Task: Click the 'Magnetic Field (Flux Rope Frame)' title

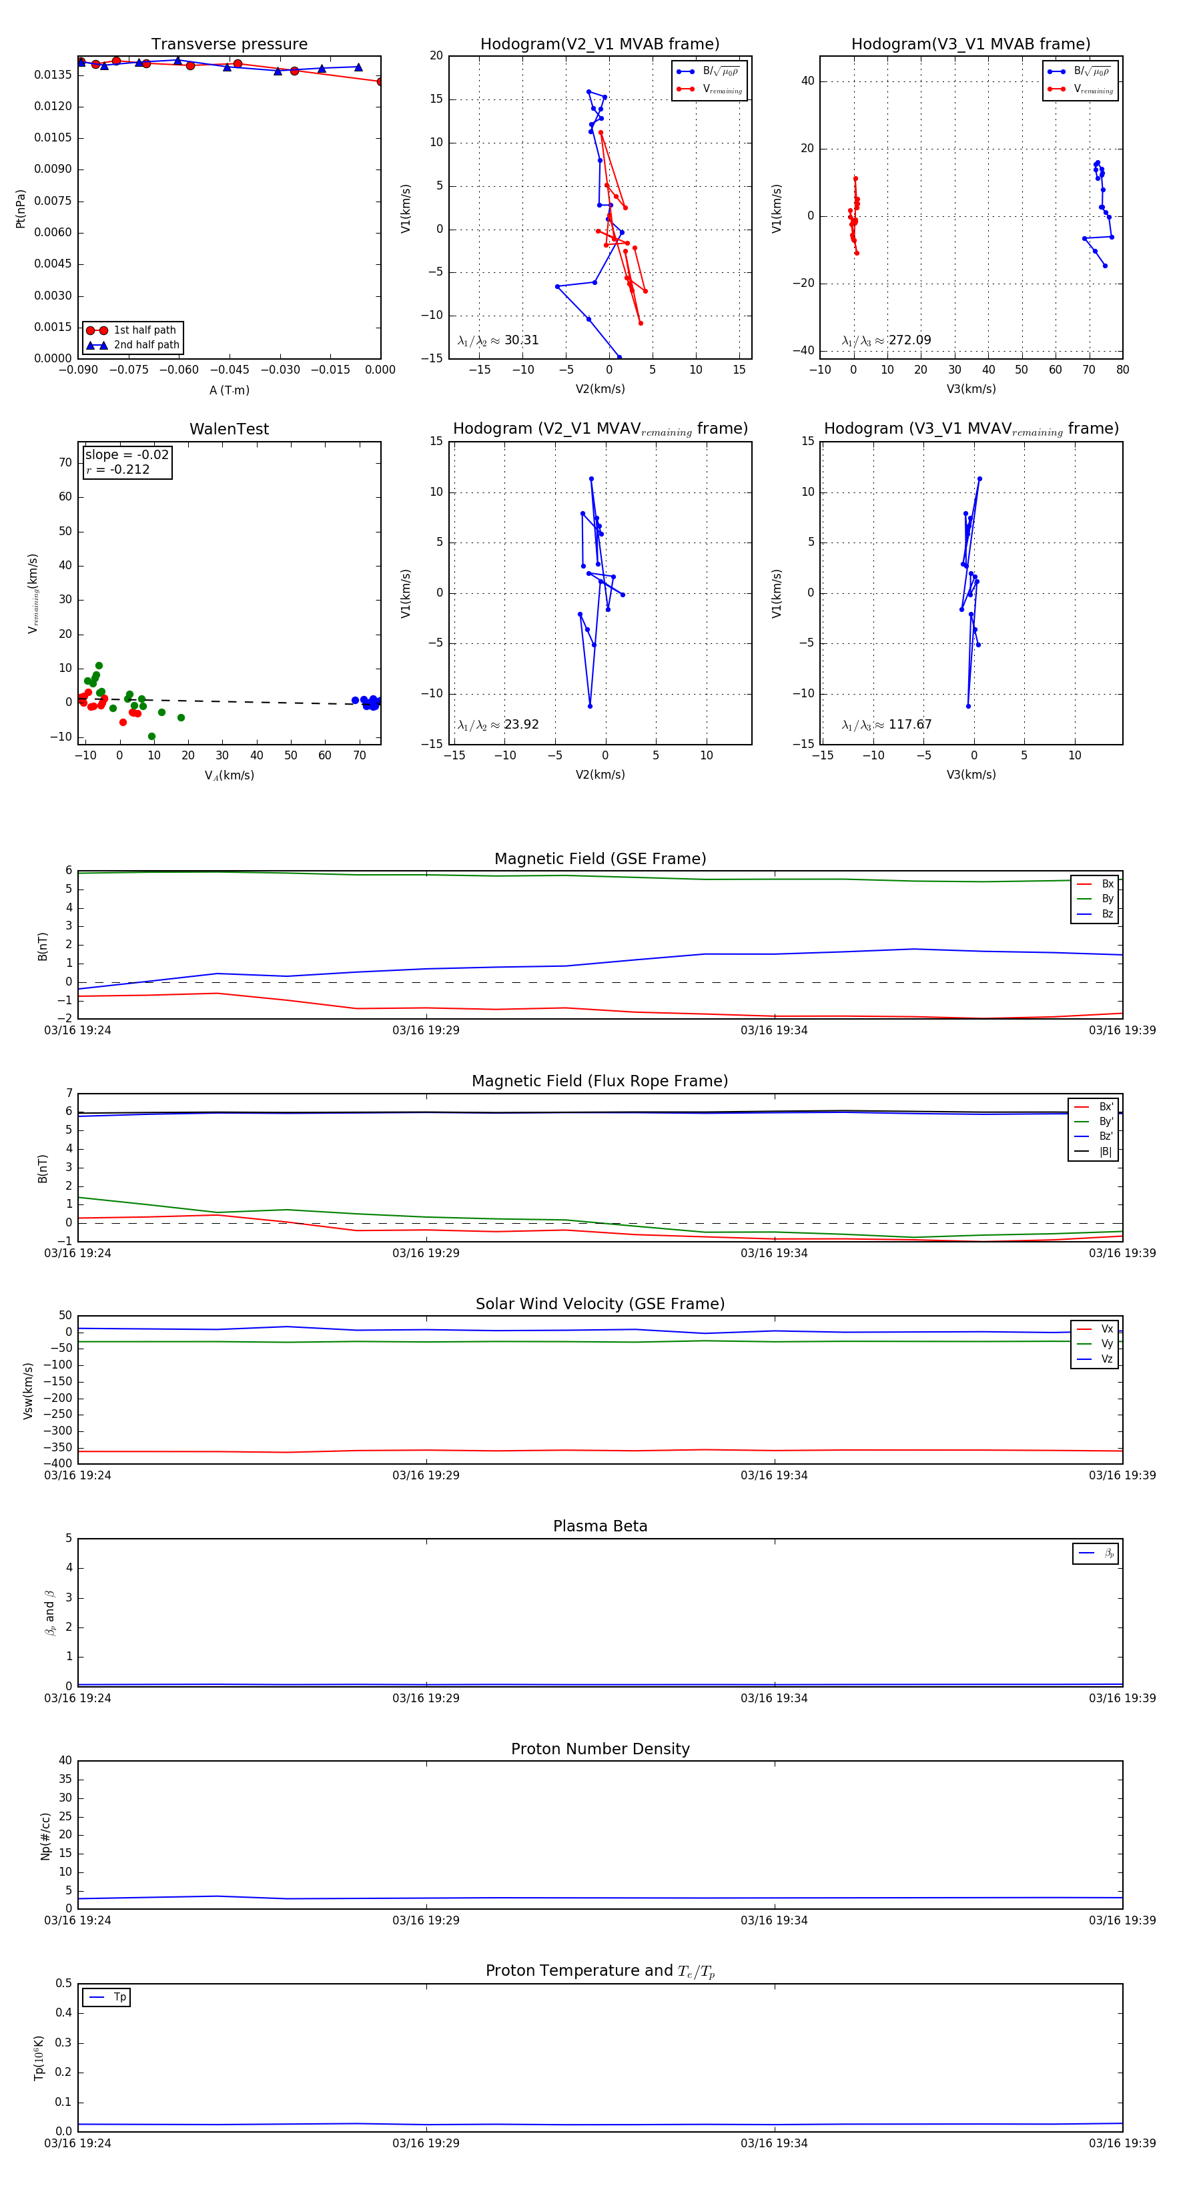Action: click(x=600, y=1082)
